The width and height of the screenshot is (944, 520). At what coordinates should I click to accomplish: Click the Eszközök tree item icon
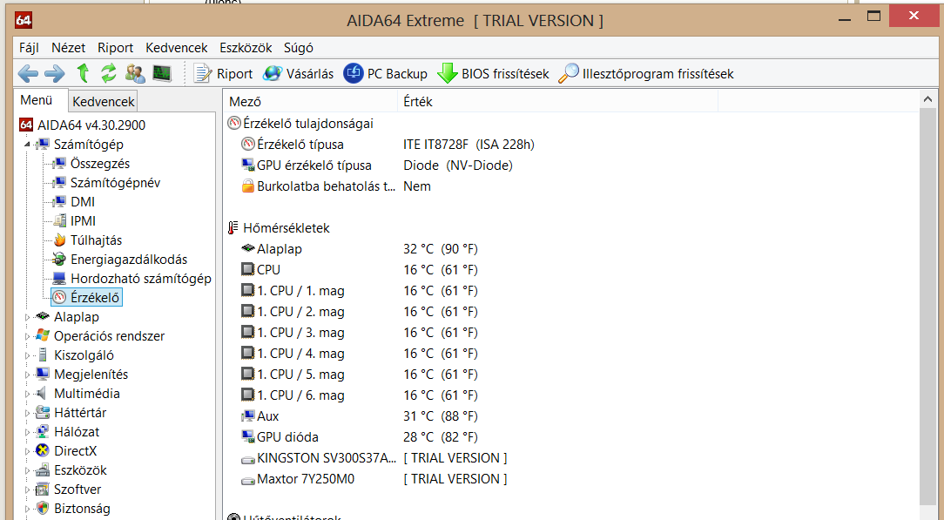[42, 470]
